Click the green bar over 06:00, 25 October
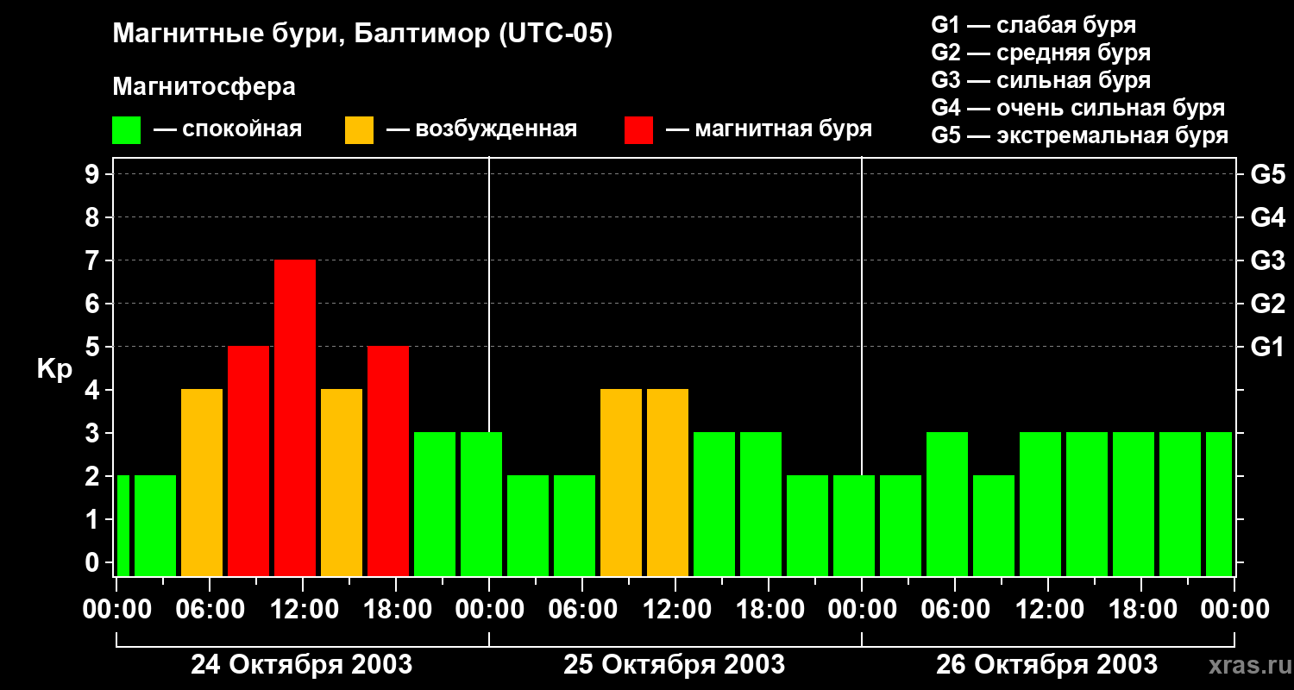 [575, 525]
